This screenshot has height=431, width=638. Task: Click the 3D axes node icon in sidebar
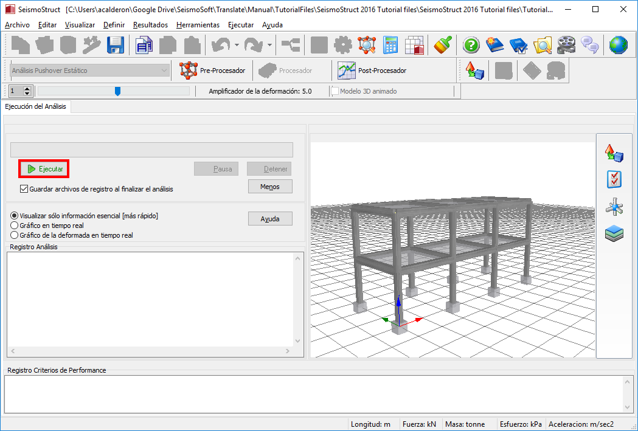pyautogui.click(x=614, y=207)
